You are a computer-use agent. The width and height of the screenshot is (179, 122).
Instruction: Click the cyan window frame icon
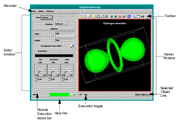tap(138, 16)
